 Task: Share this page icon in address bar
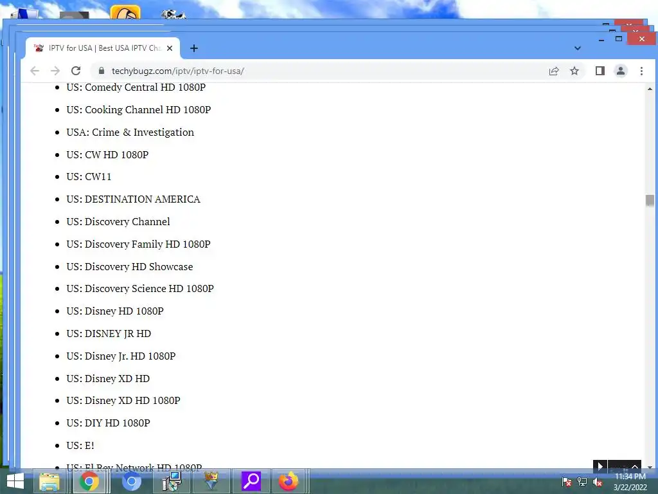pos(554,71)
